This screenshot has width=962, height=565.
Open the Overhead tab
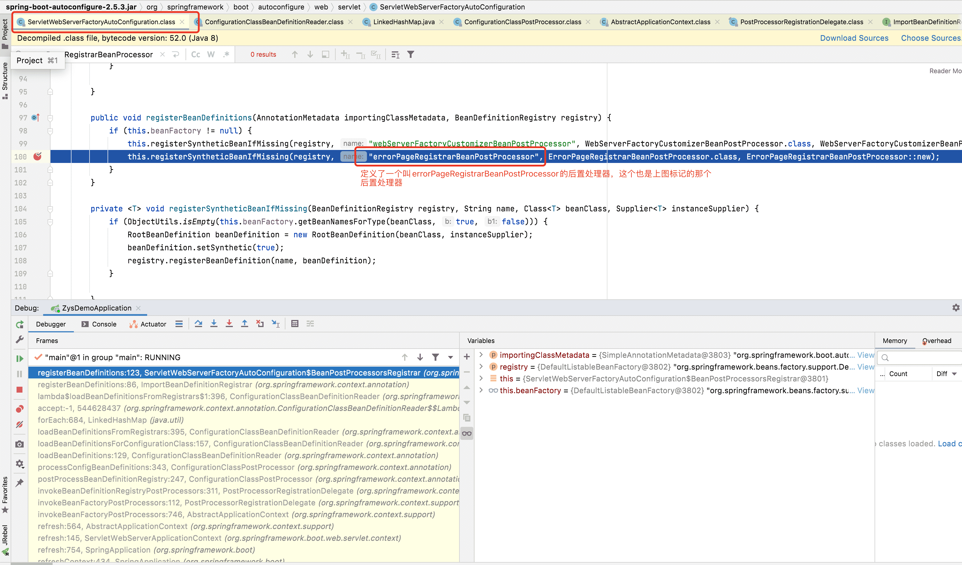point(936,341)
